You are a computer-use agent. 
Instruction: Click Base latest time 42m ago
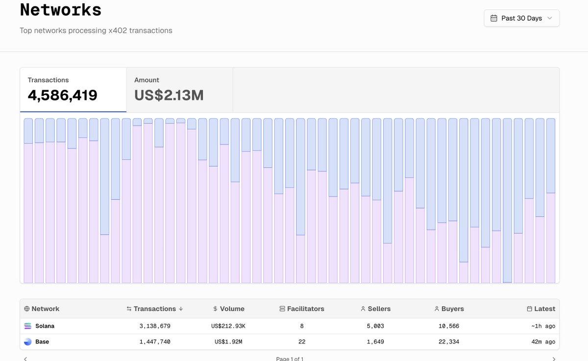pos(543,342)
